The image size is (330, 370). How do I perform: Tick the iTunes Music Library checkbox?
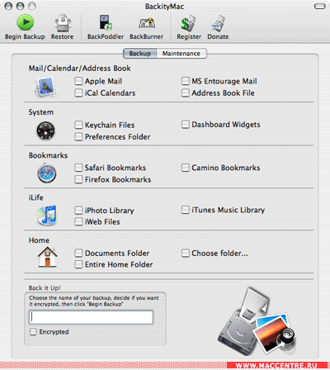(x=186, y=210)
